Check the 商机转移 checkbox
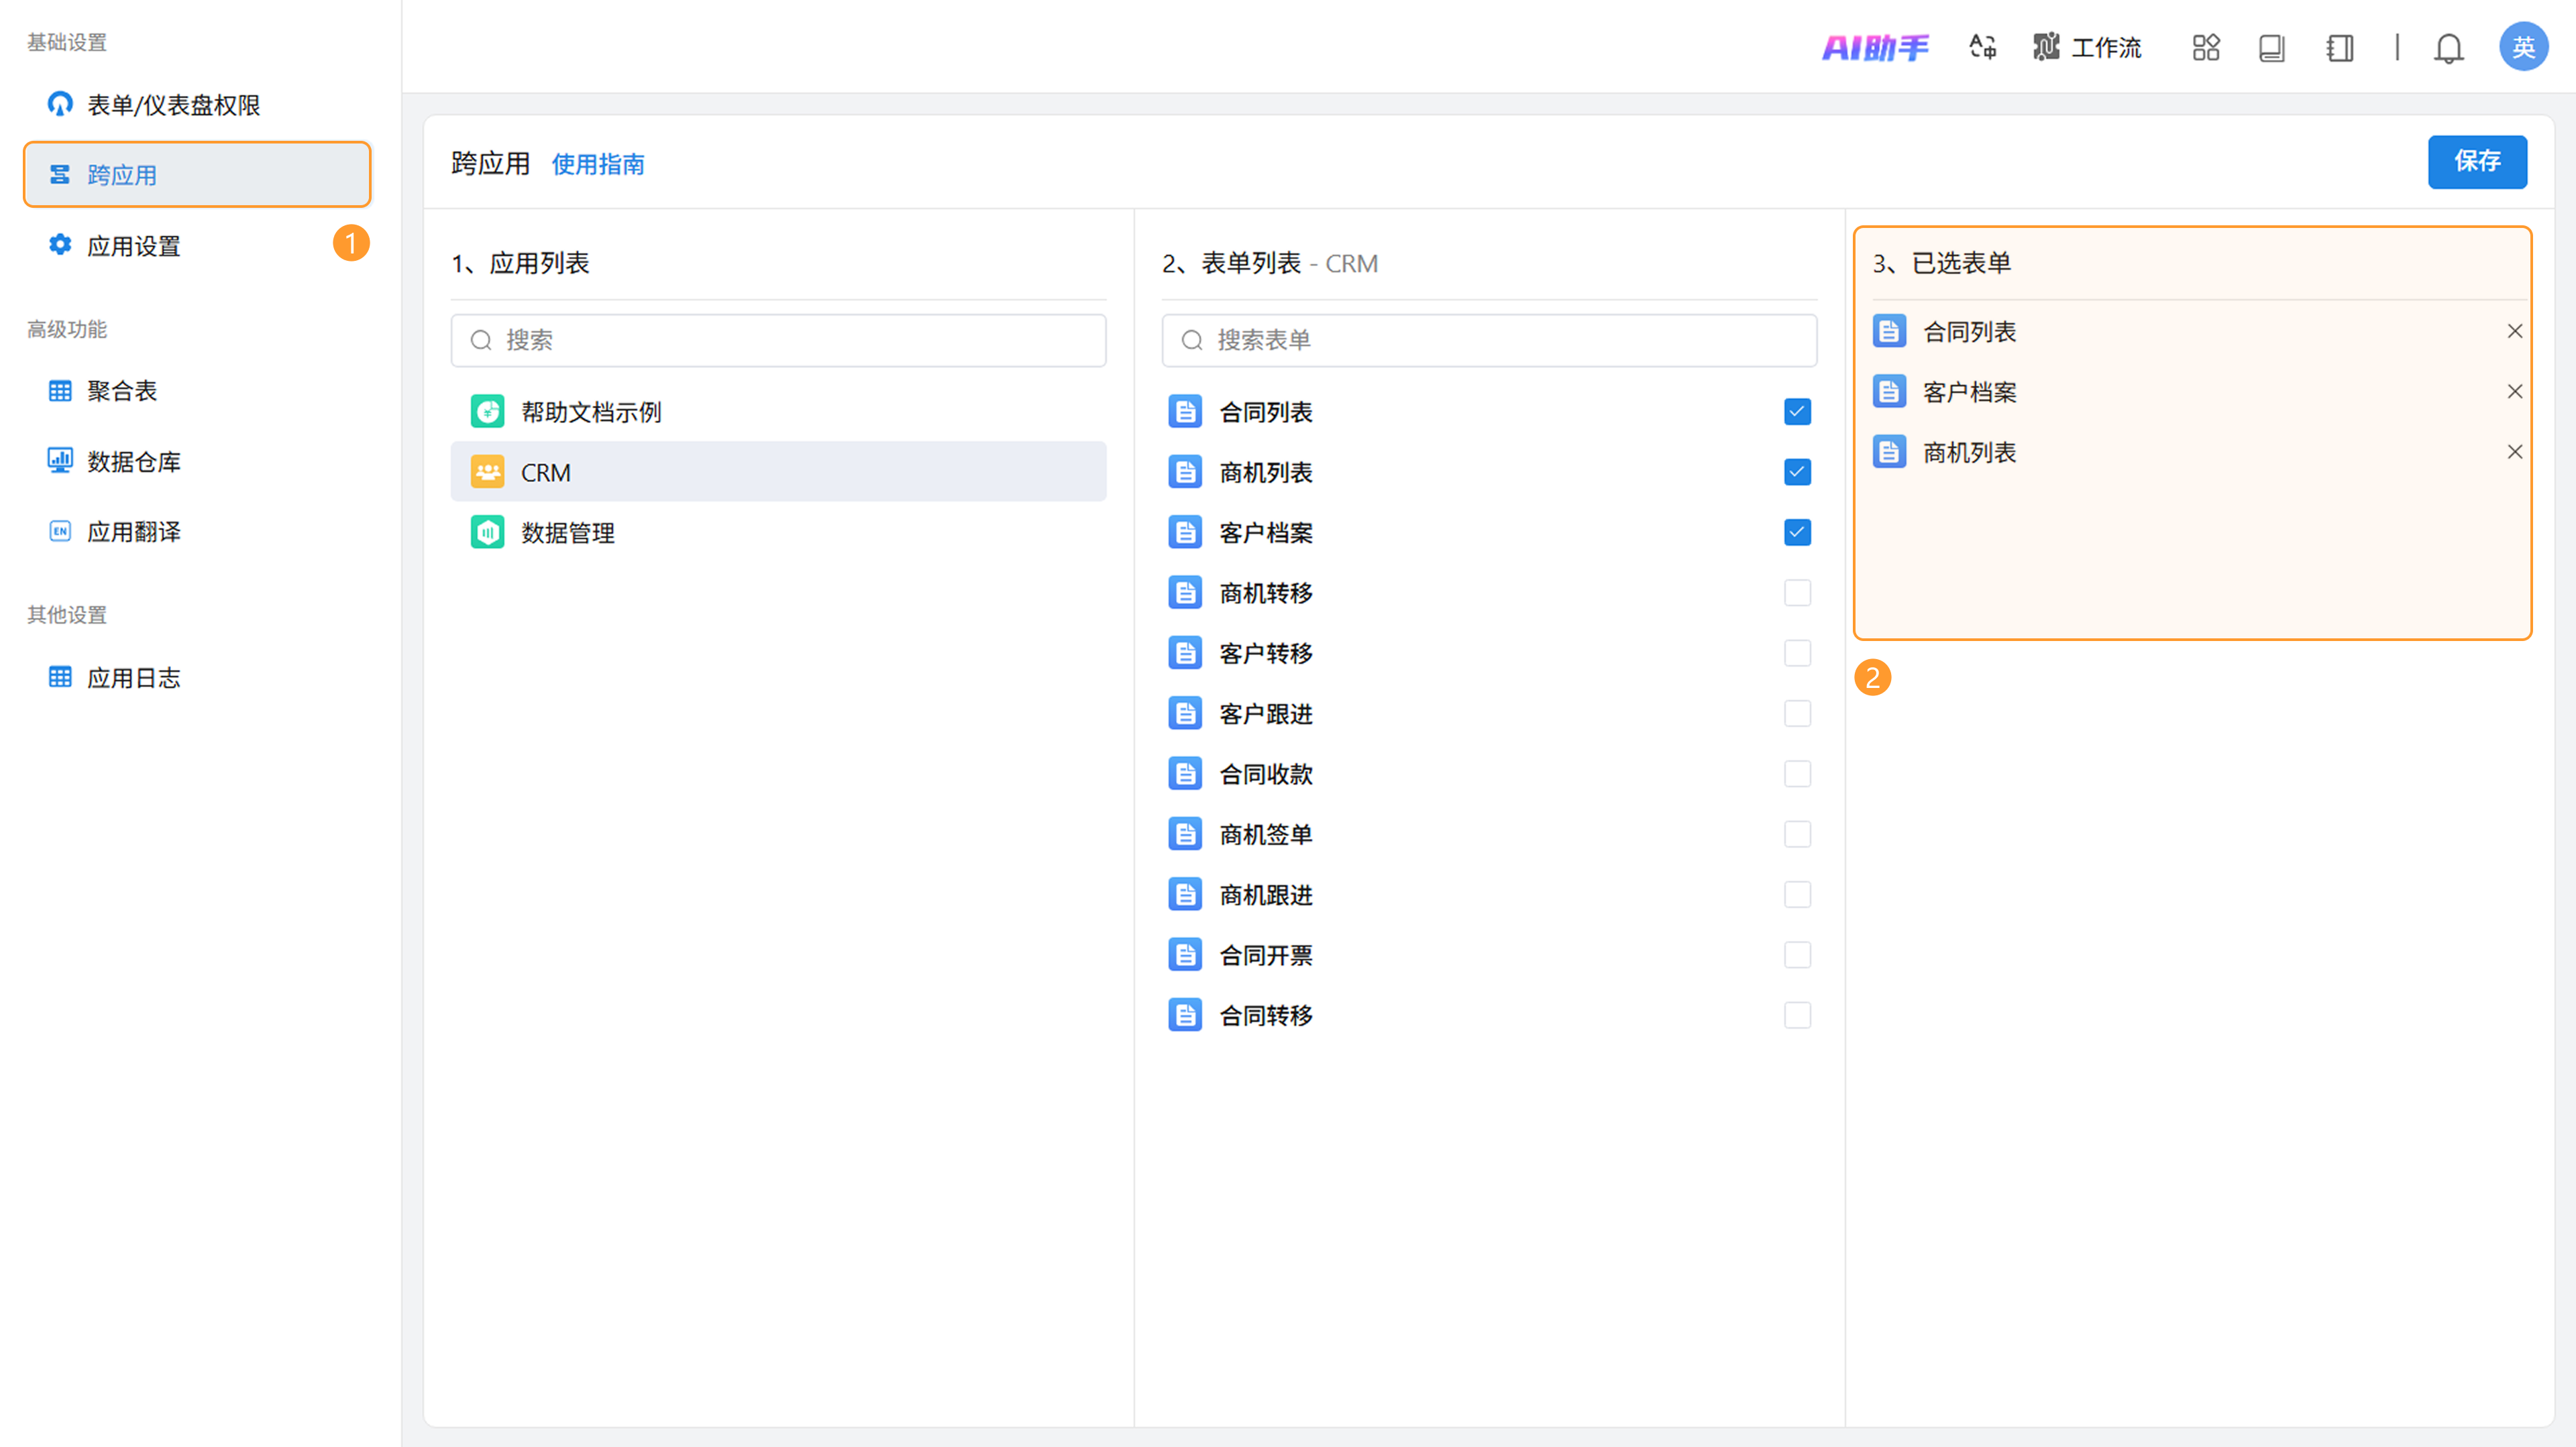 [x=1797, y=593]
